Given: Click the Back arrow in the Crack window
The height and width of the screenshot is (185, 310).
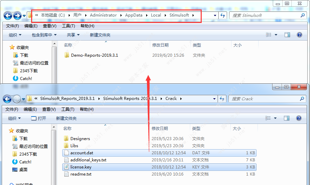Looking at the screenshot, I should pos(7,99).
